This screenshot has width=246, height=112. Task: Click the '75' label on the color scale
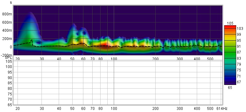click(x=239, y=70)
